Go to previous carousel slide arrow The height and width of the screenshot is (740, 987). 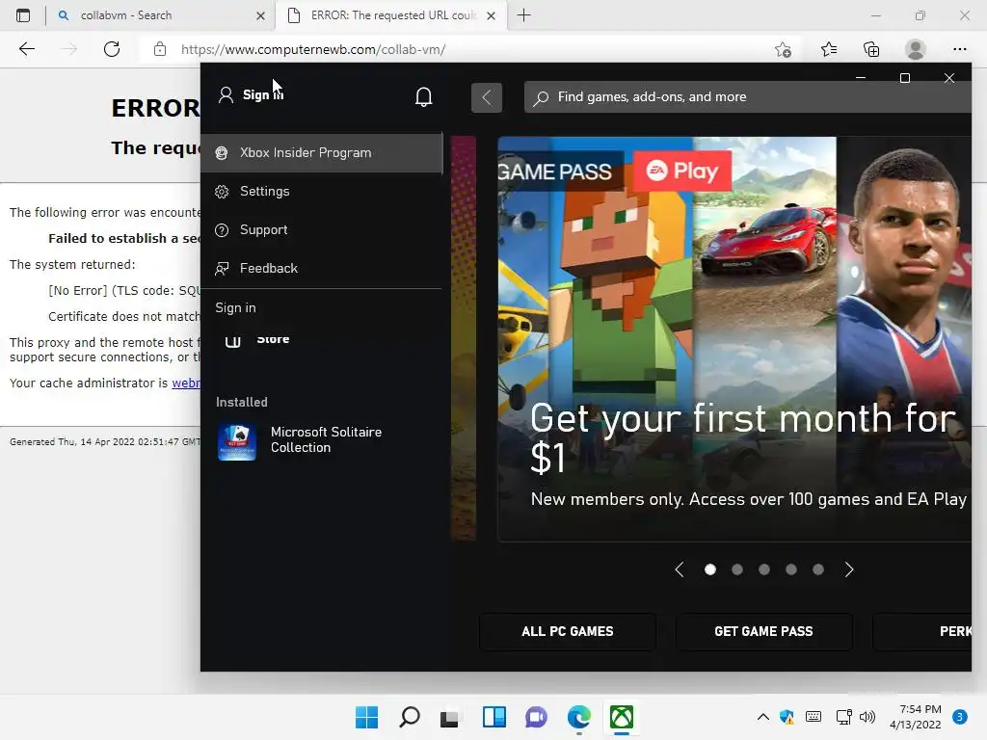[680, 569]
